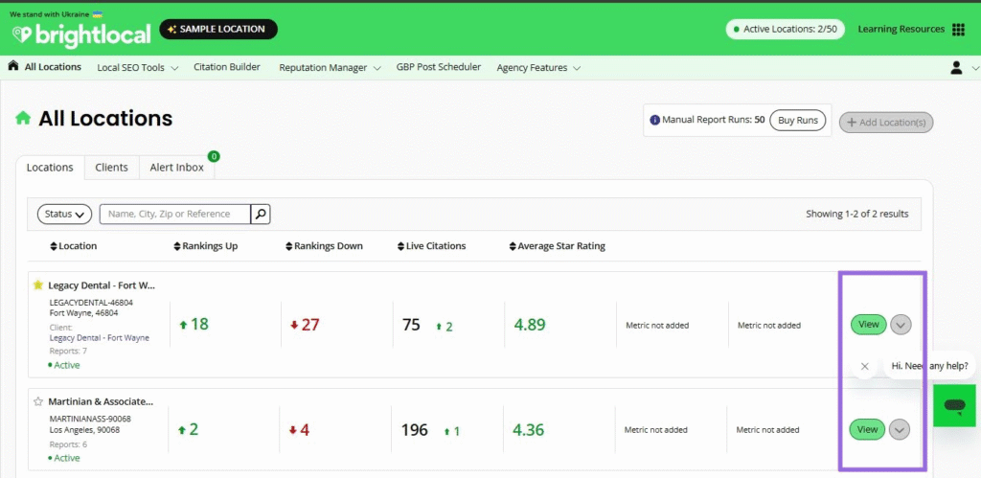Click the 75 live citations value
The height and width of the screenshot is (478, 981).
[411, 325]
